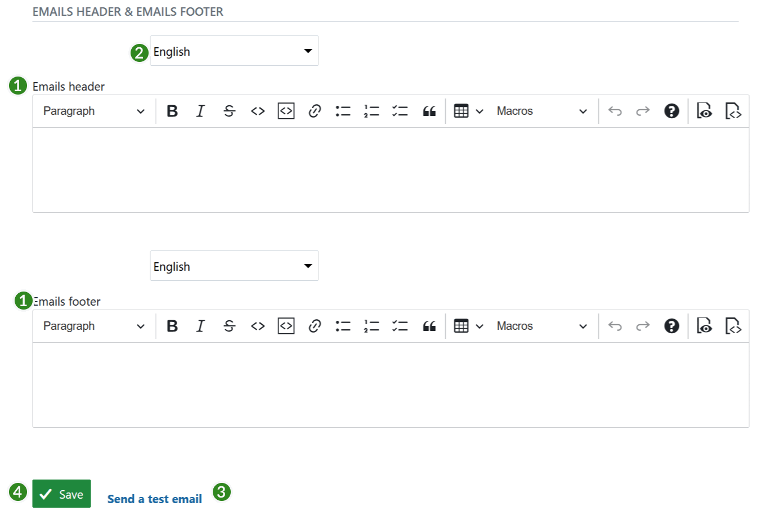Open the link insertion tool in header toolbar
Screen dimensions: 766x524
(314, 111)
